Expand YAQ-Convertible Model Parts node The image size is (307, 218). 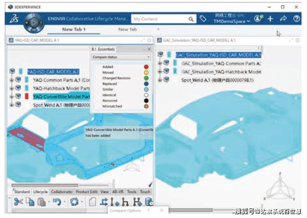[12, 97]
